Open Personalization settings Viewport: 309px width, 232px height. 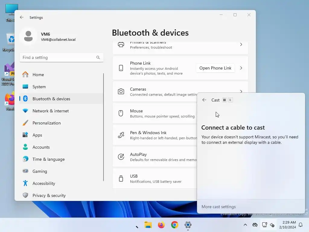point(61,123)
